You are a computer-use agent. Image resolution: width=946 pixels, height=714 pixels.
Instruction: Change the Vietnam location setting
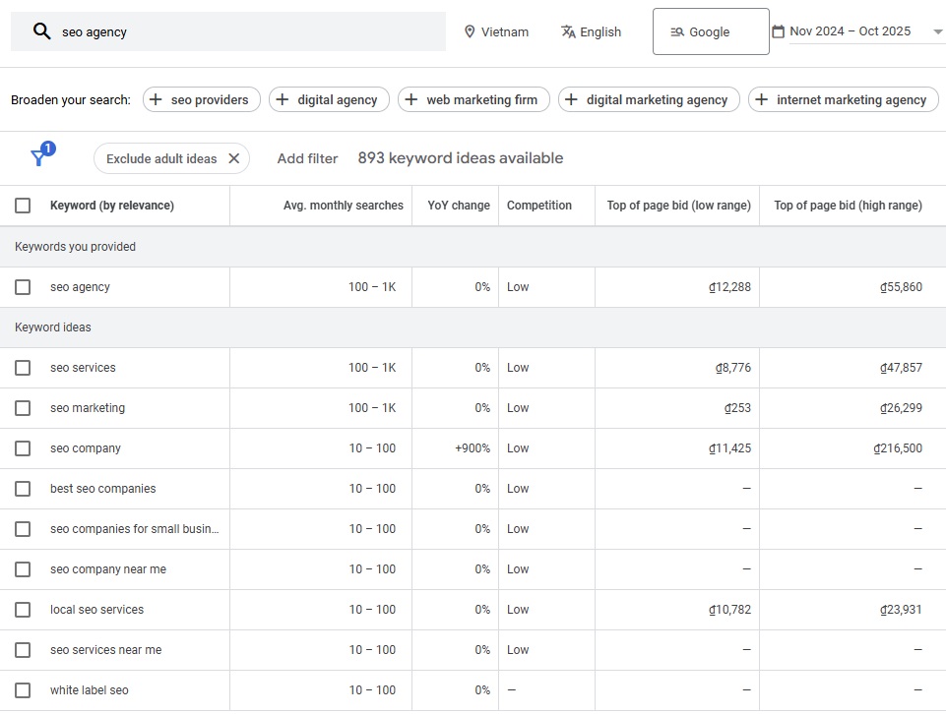pos(496,31)
